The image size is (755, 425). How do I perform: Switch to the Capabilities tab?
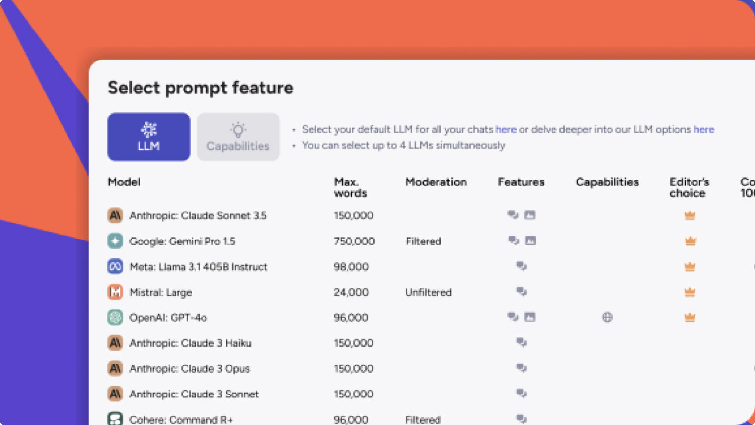coord(238,137)
